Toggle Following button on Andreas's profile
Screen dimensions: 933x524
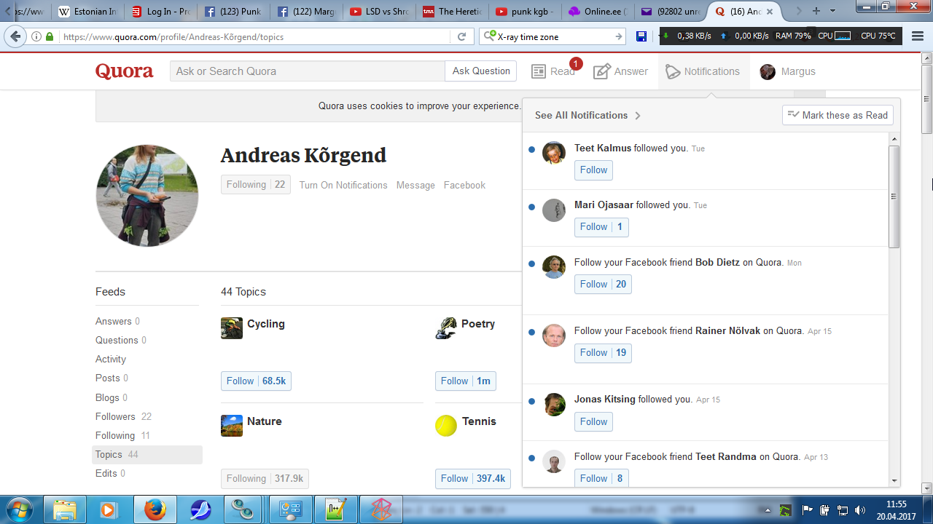(x=256, y=185)
